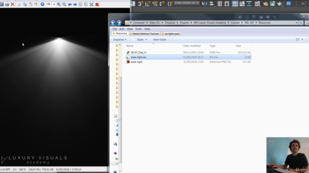Click the blue icon right of render teapots
The image size is (309, 173).
(289, 3)
